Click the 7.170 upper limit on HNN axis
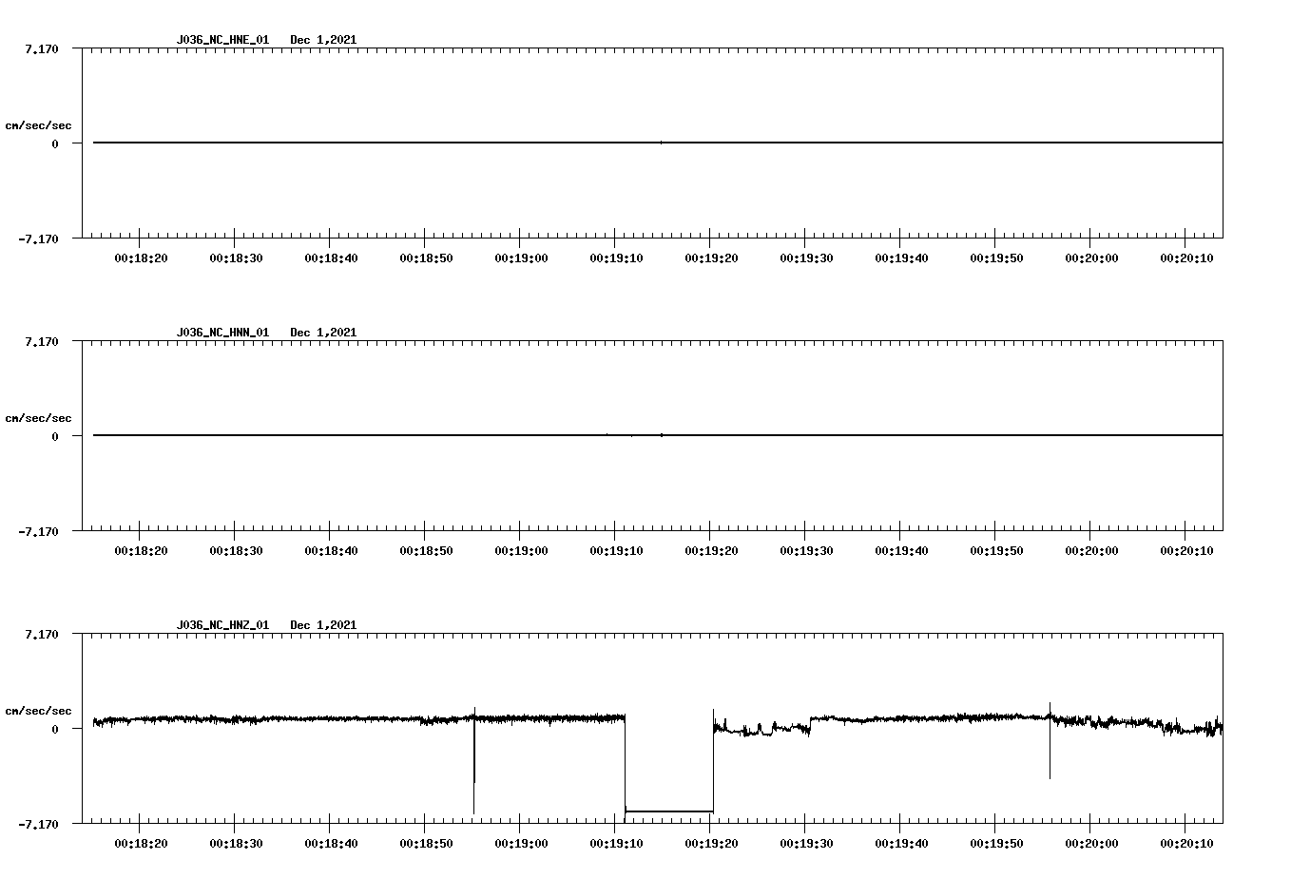Image resolution: width=1291 pixels, height=878 pixels. click(x=42, y=341)
